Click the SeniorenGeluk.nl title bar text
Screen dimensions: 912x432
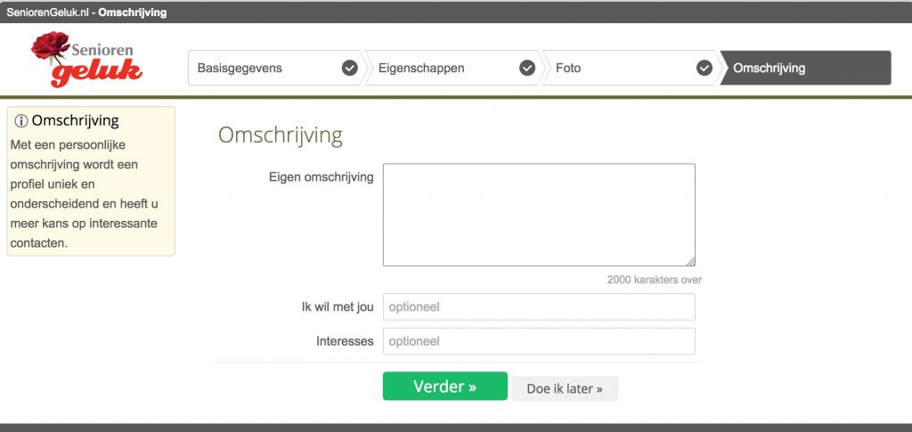pos(86,12)
